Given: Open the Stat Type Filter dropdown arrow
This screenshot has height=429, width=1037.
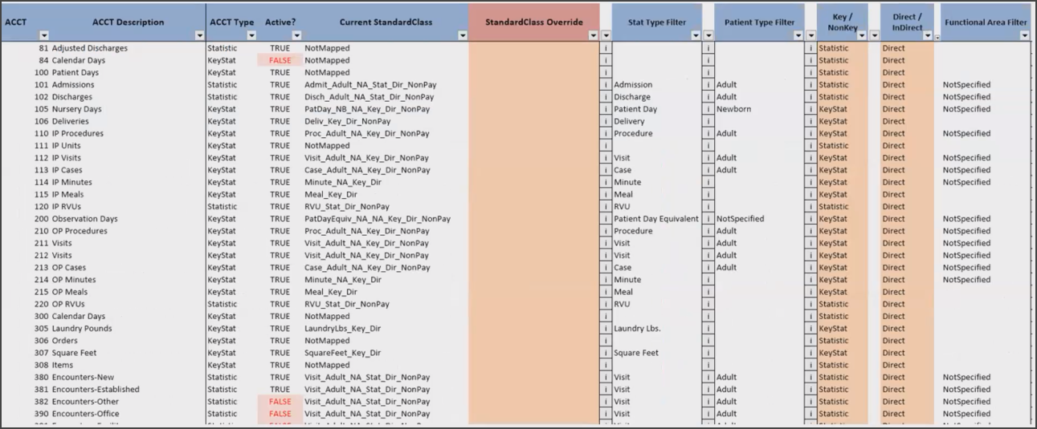Looking at the screenshot, I should (x=696, y=35).
